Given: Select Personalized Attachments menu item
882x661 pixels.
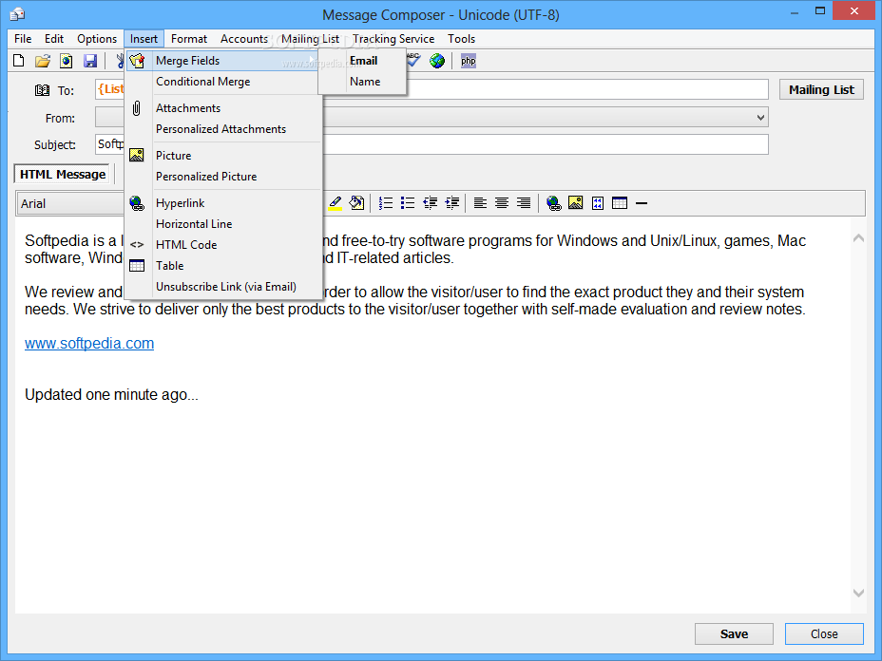Looking at the screenshot, I should click(222, 129).
